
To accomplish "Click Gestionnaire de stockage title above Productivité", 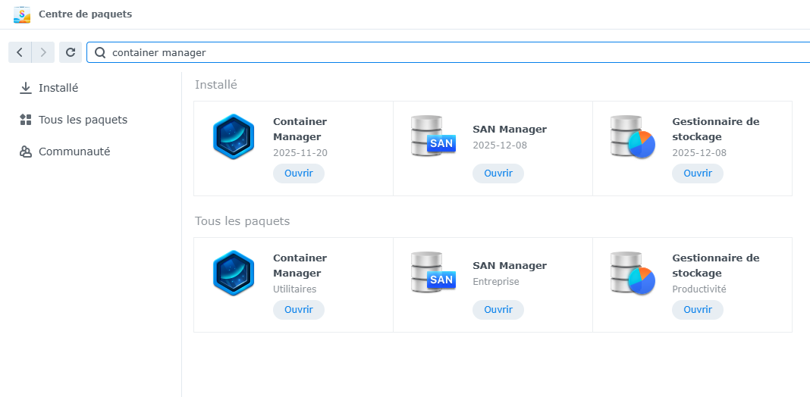I will pos(716,265).
